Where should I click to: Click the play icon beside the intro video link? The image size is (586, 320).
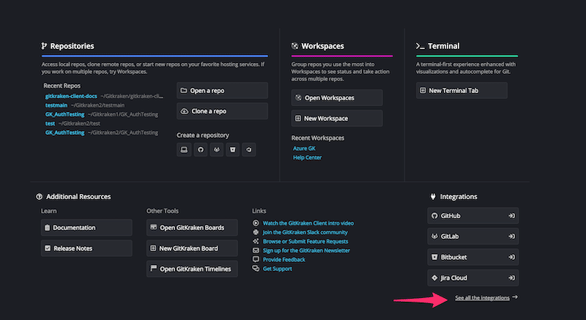[x=256, y=223]
